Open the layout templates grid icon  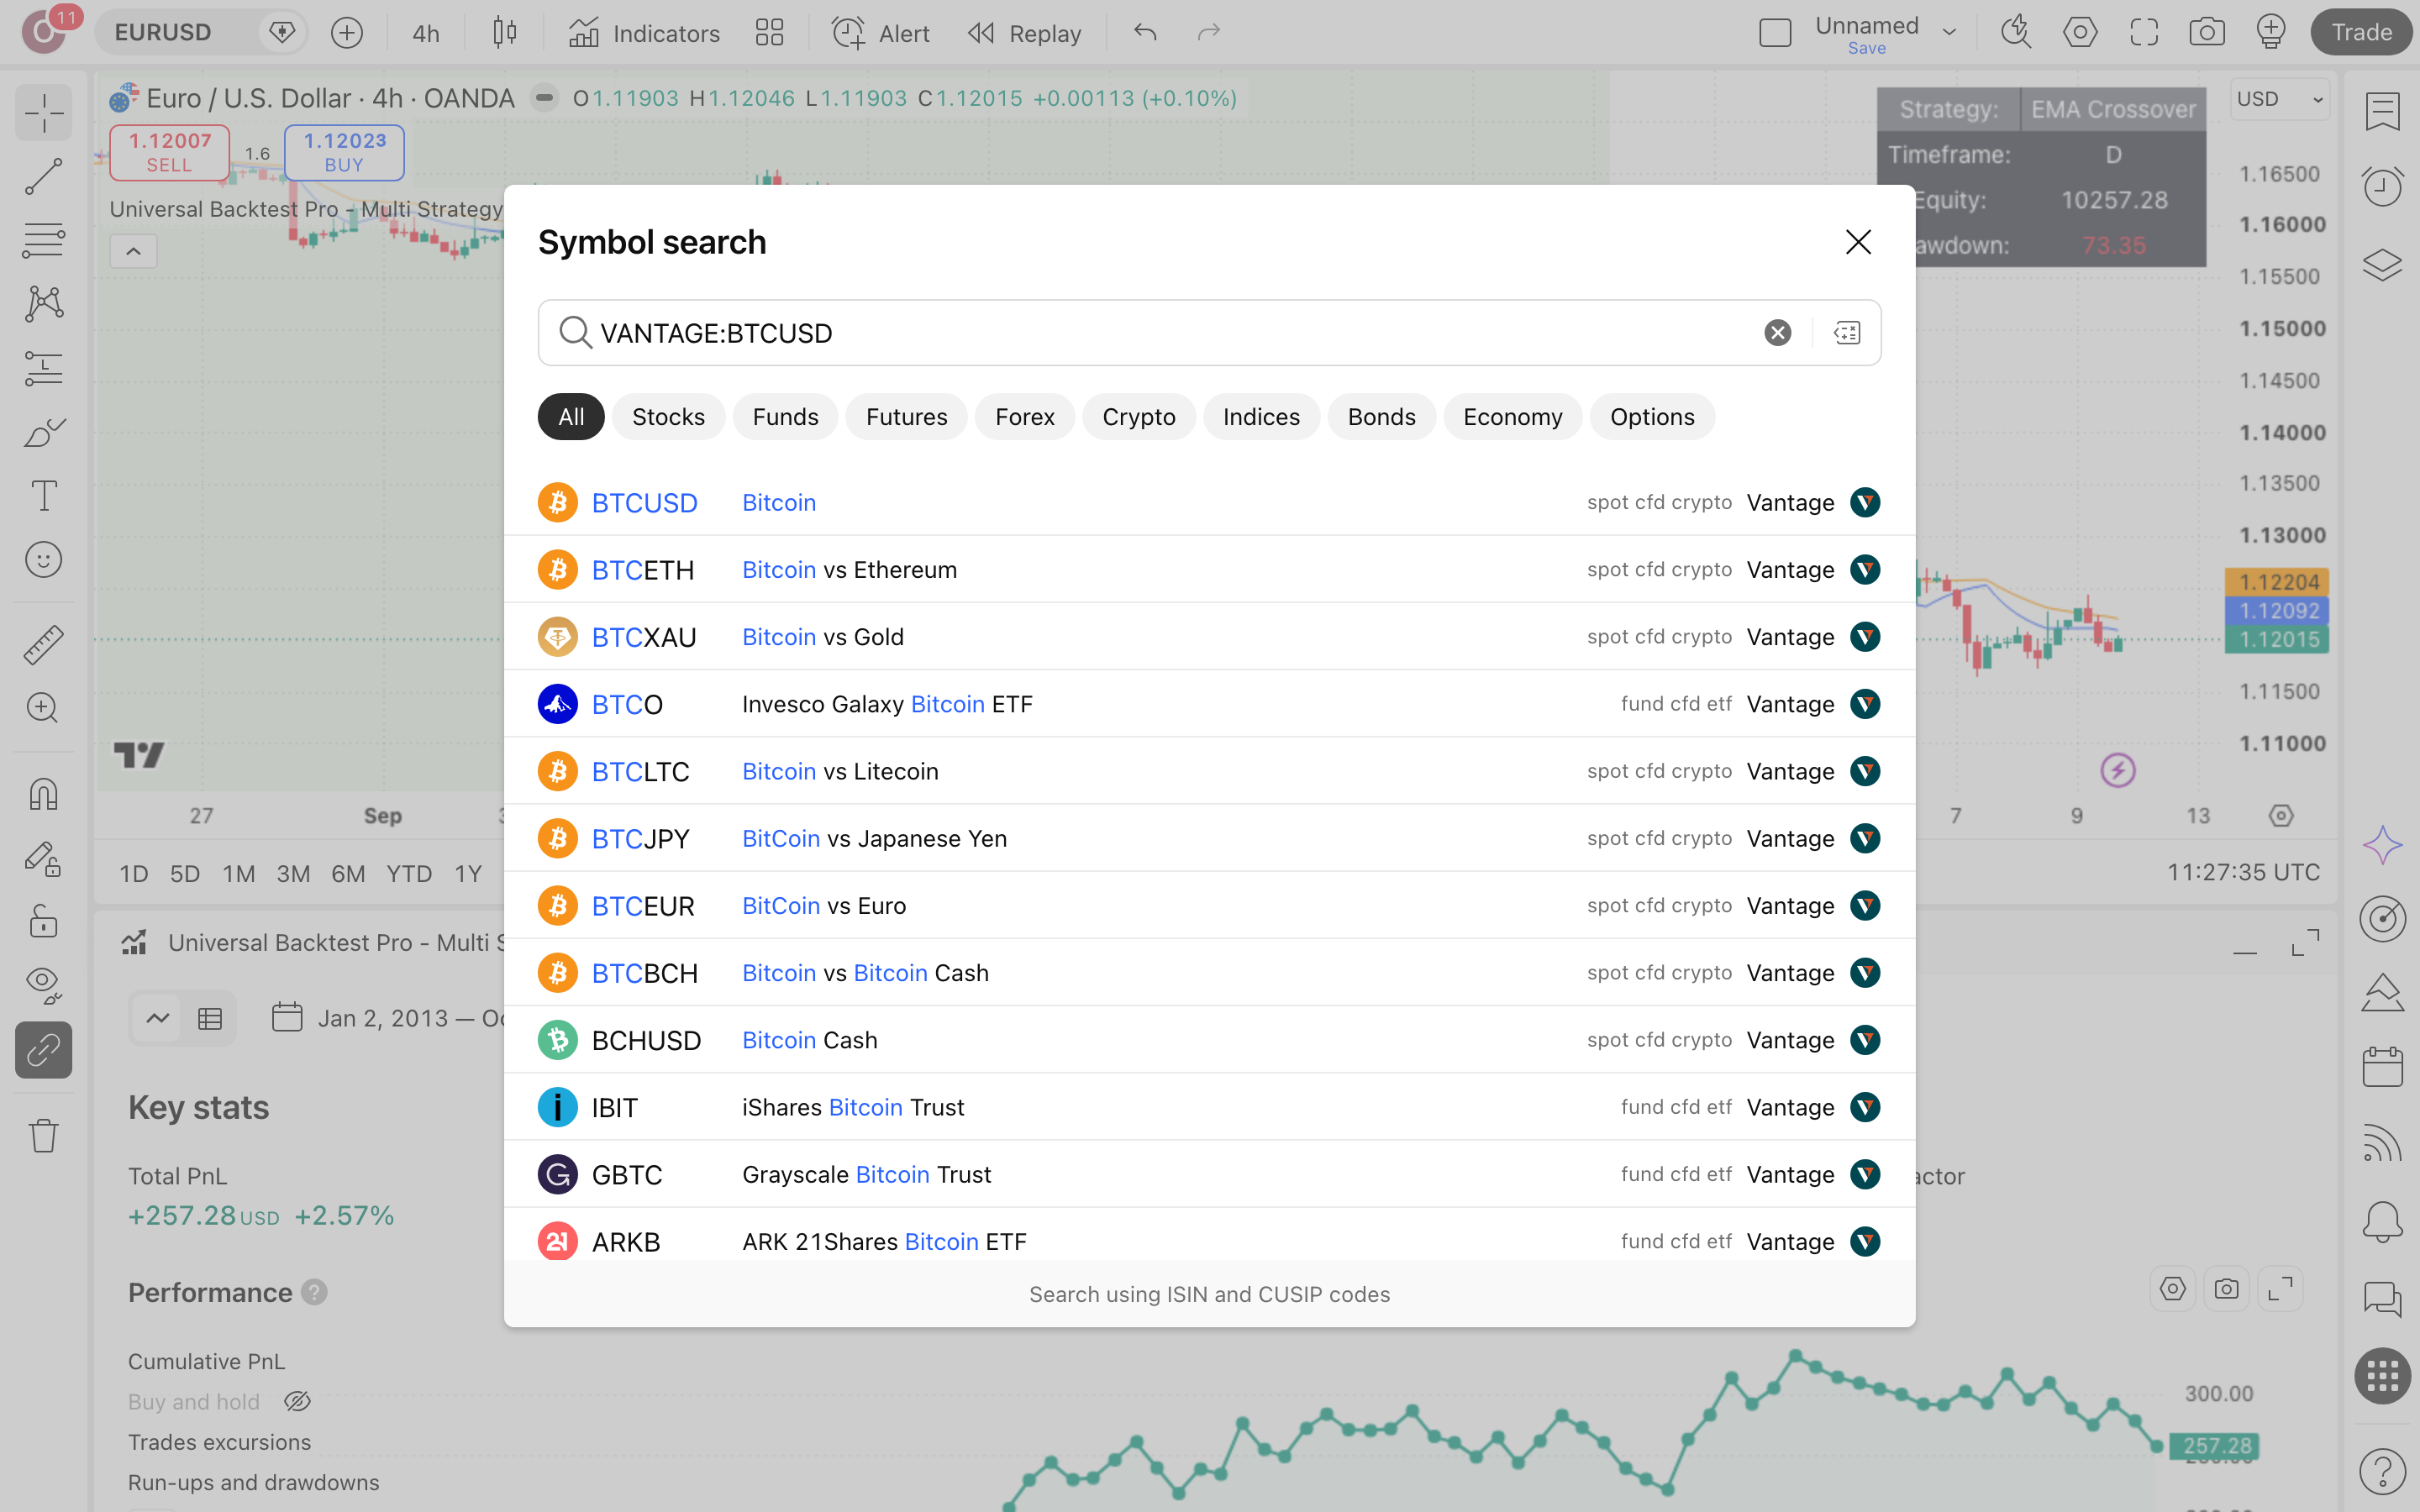(x=769, y=33)
